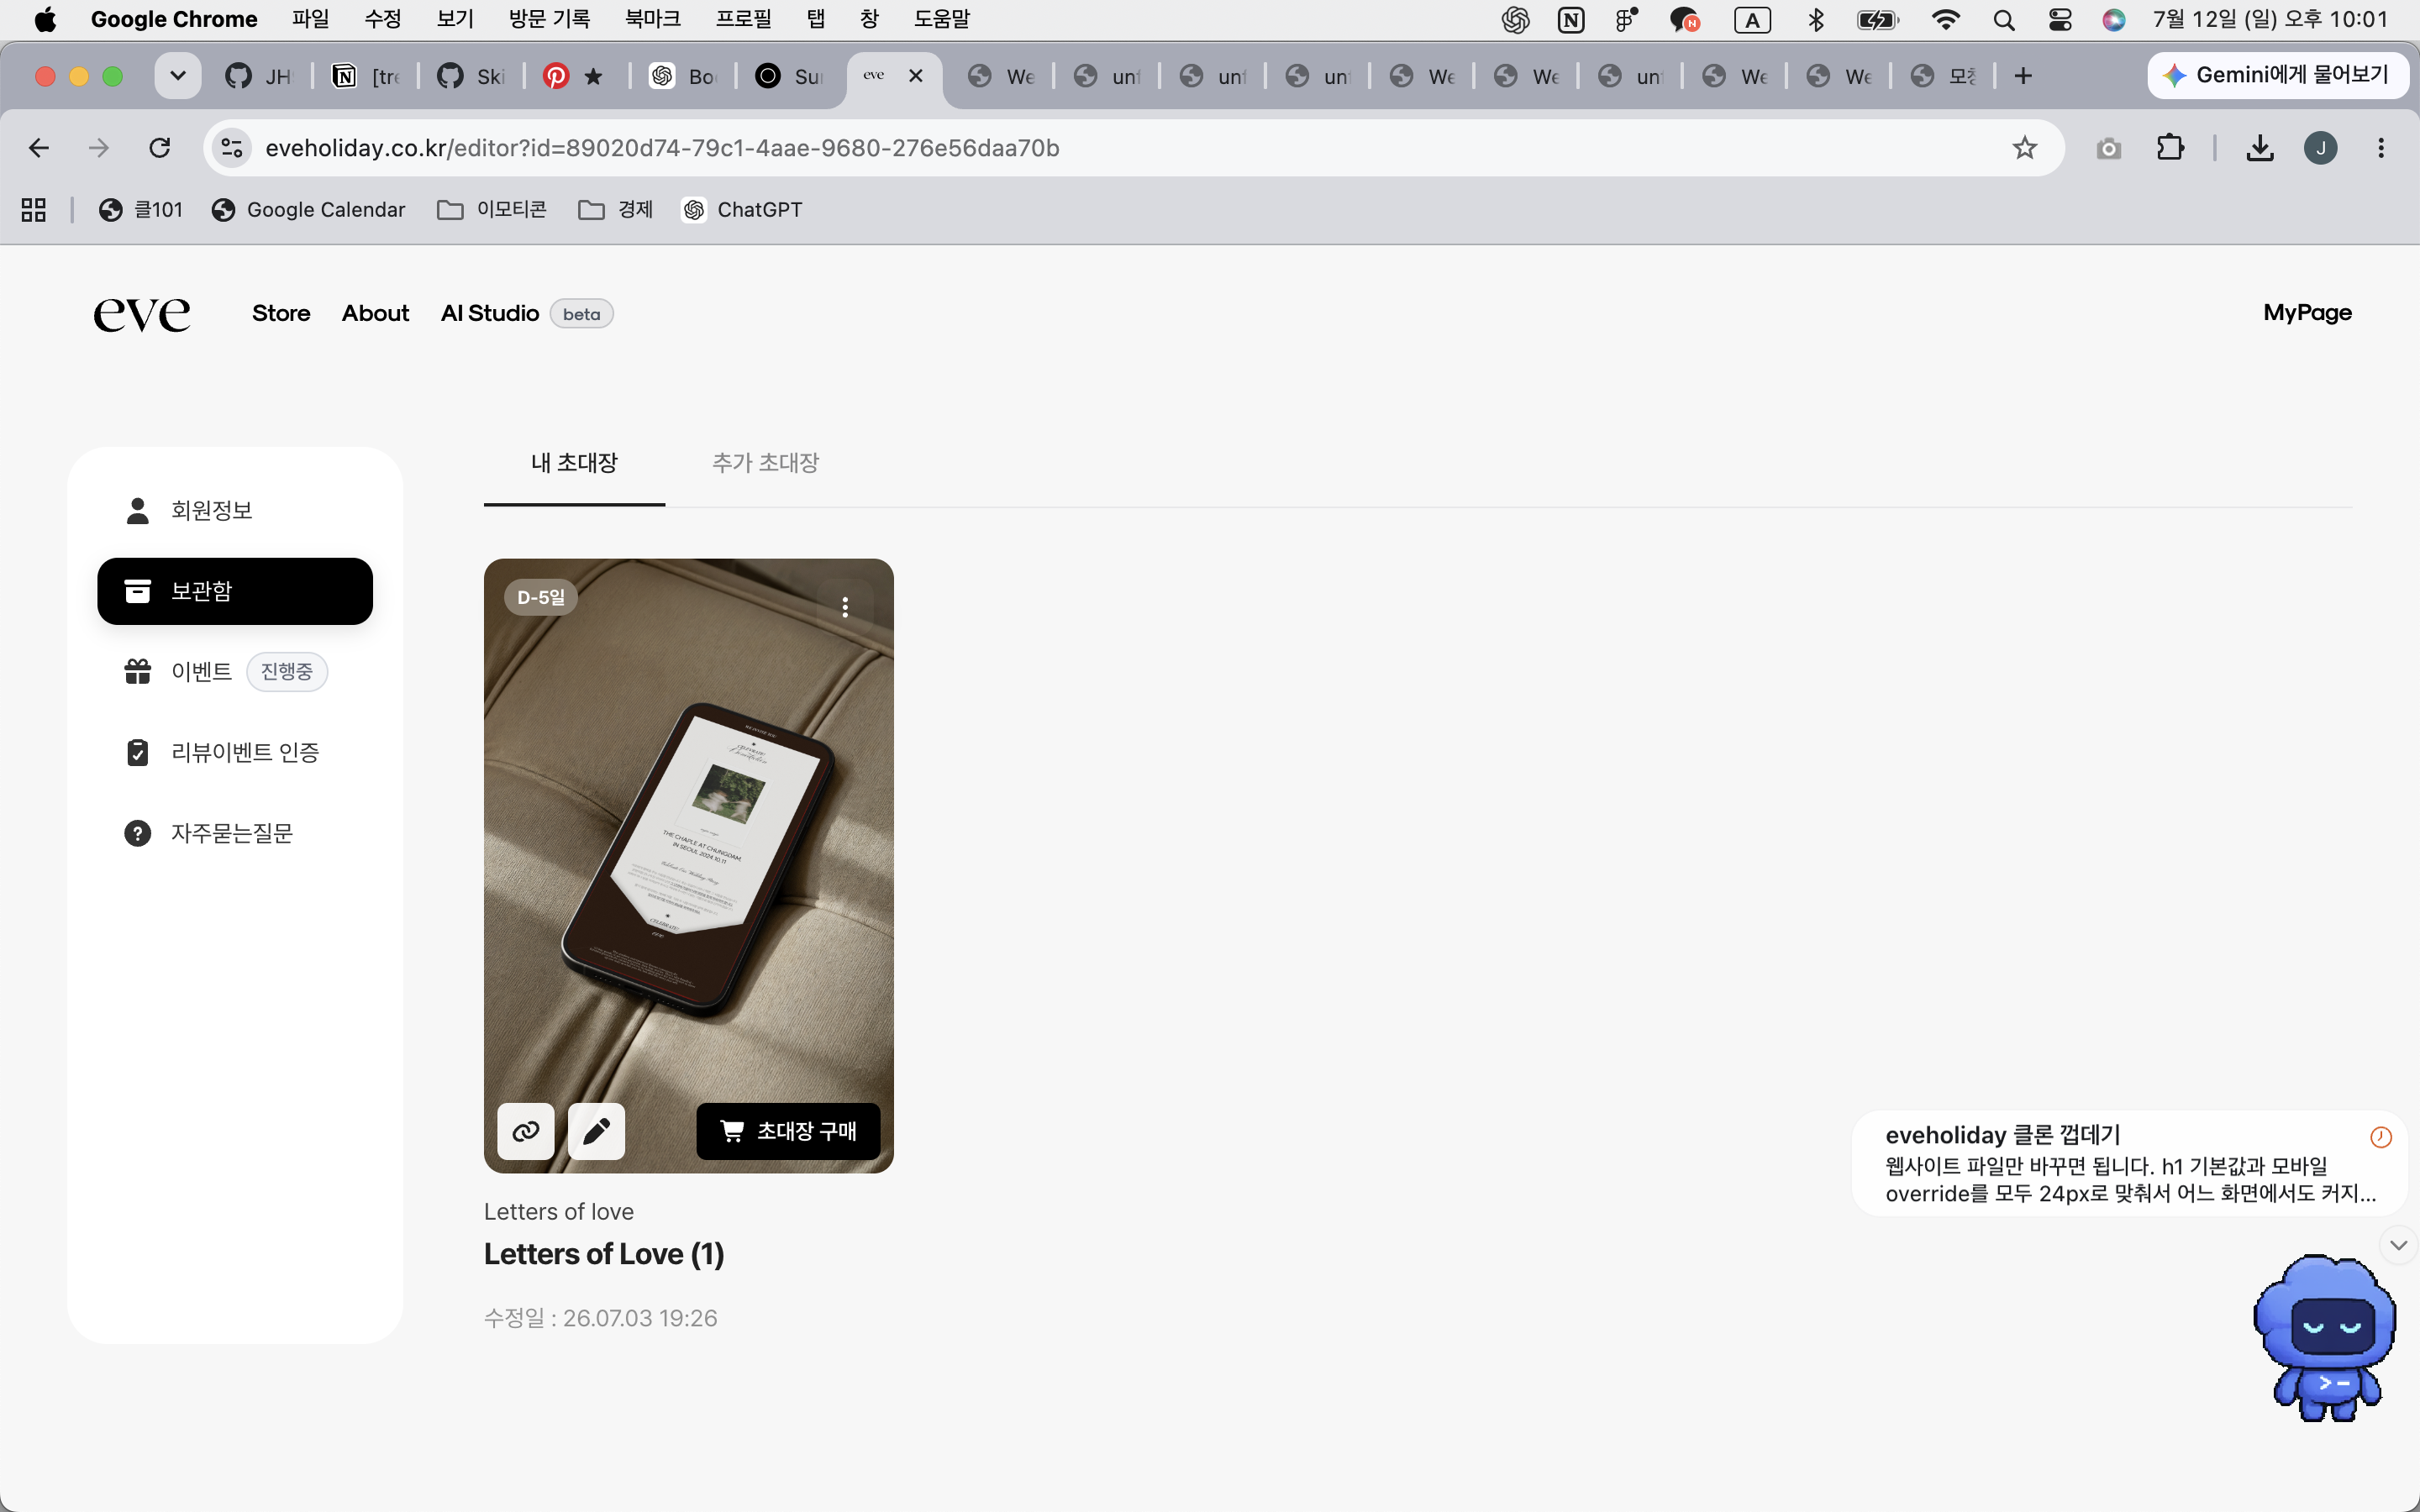Click the browser back arrow
The image size is (2420, 1512).
pyautogui.click(x=39, y=148)
